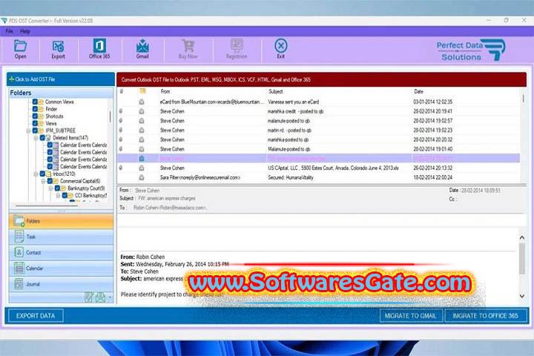Screen dimensions: 534x356
Task: Open dropdown arrow below Journal panel
Action: pos(110,297)
